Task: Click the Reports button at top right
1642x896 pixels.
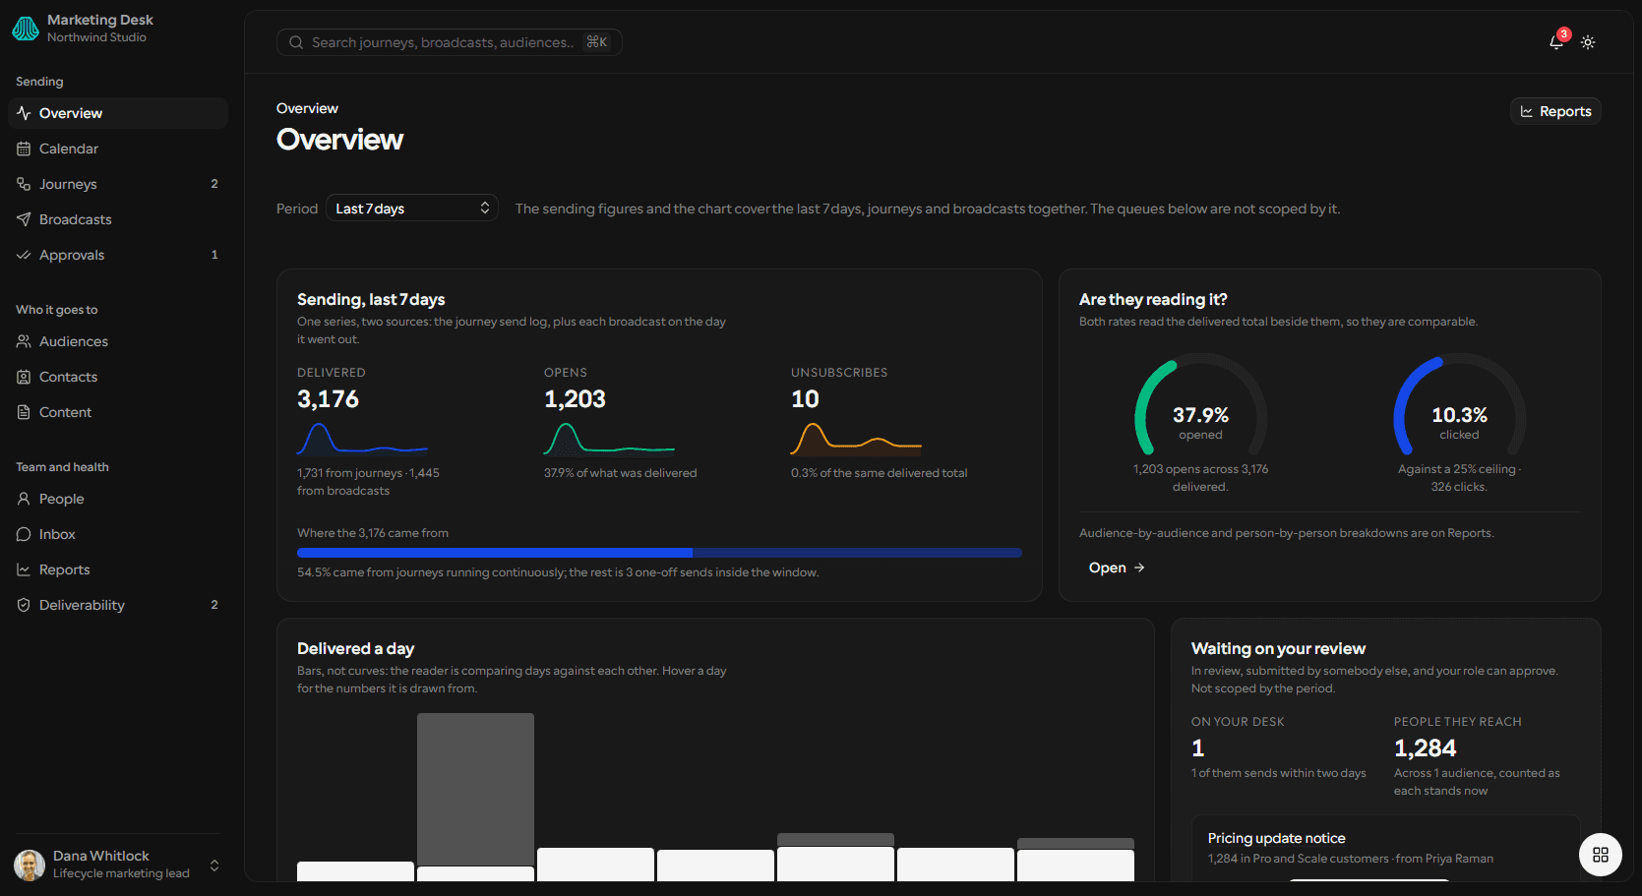Action: (1555, 111)
